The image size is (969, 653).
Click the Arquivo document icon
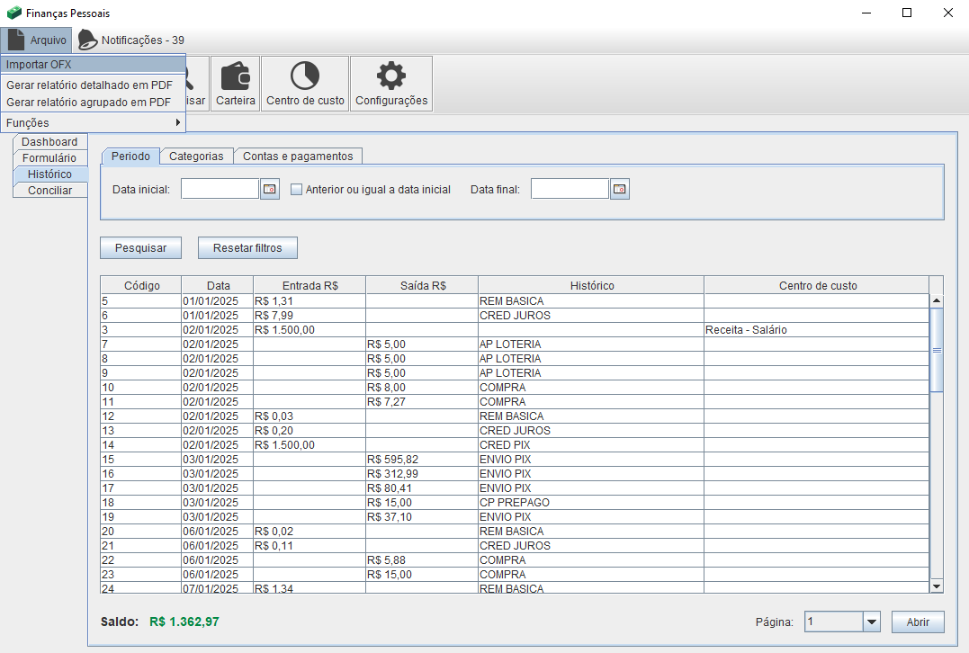16,40
